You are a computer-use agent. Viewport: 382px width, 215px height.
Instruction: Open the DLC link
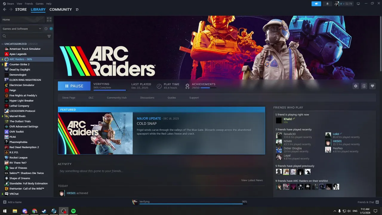tap(91, 98)
